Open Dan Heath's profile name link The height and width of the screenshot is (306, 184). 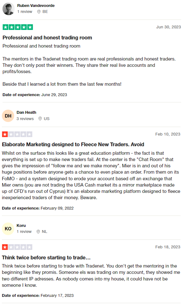pyautogui.click(x=26, y=113)
